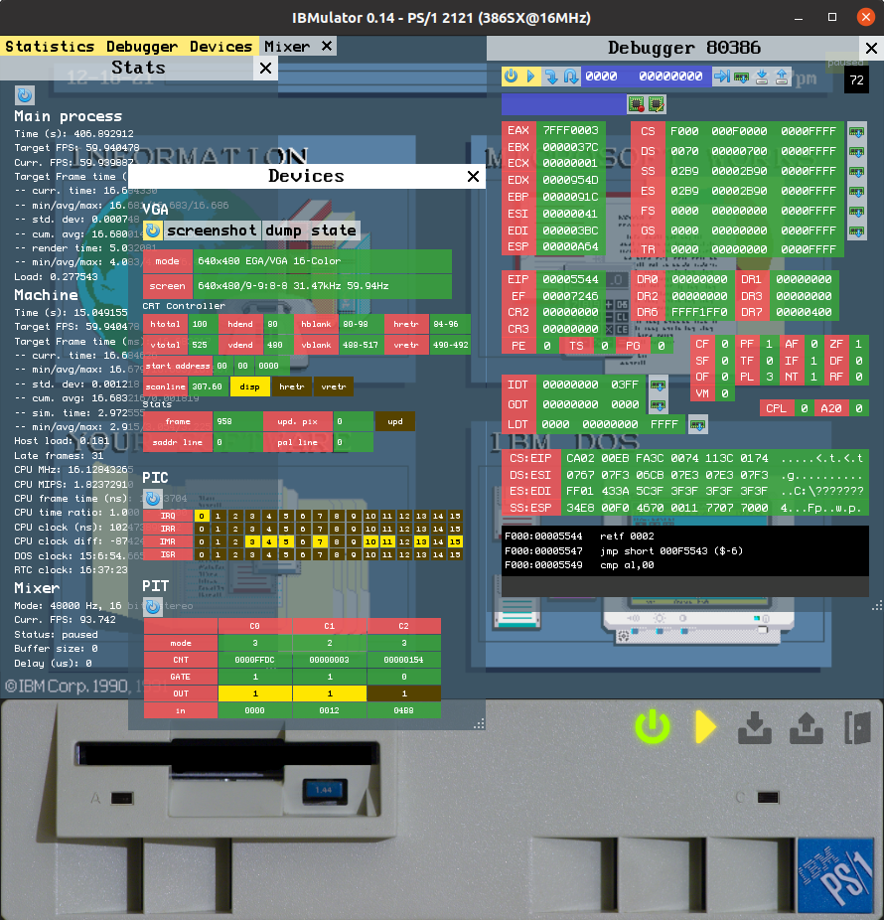Click the memory dump icon beside GDT row

[x=658, y=404]
